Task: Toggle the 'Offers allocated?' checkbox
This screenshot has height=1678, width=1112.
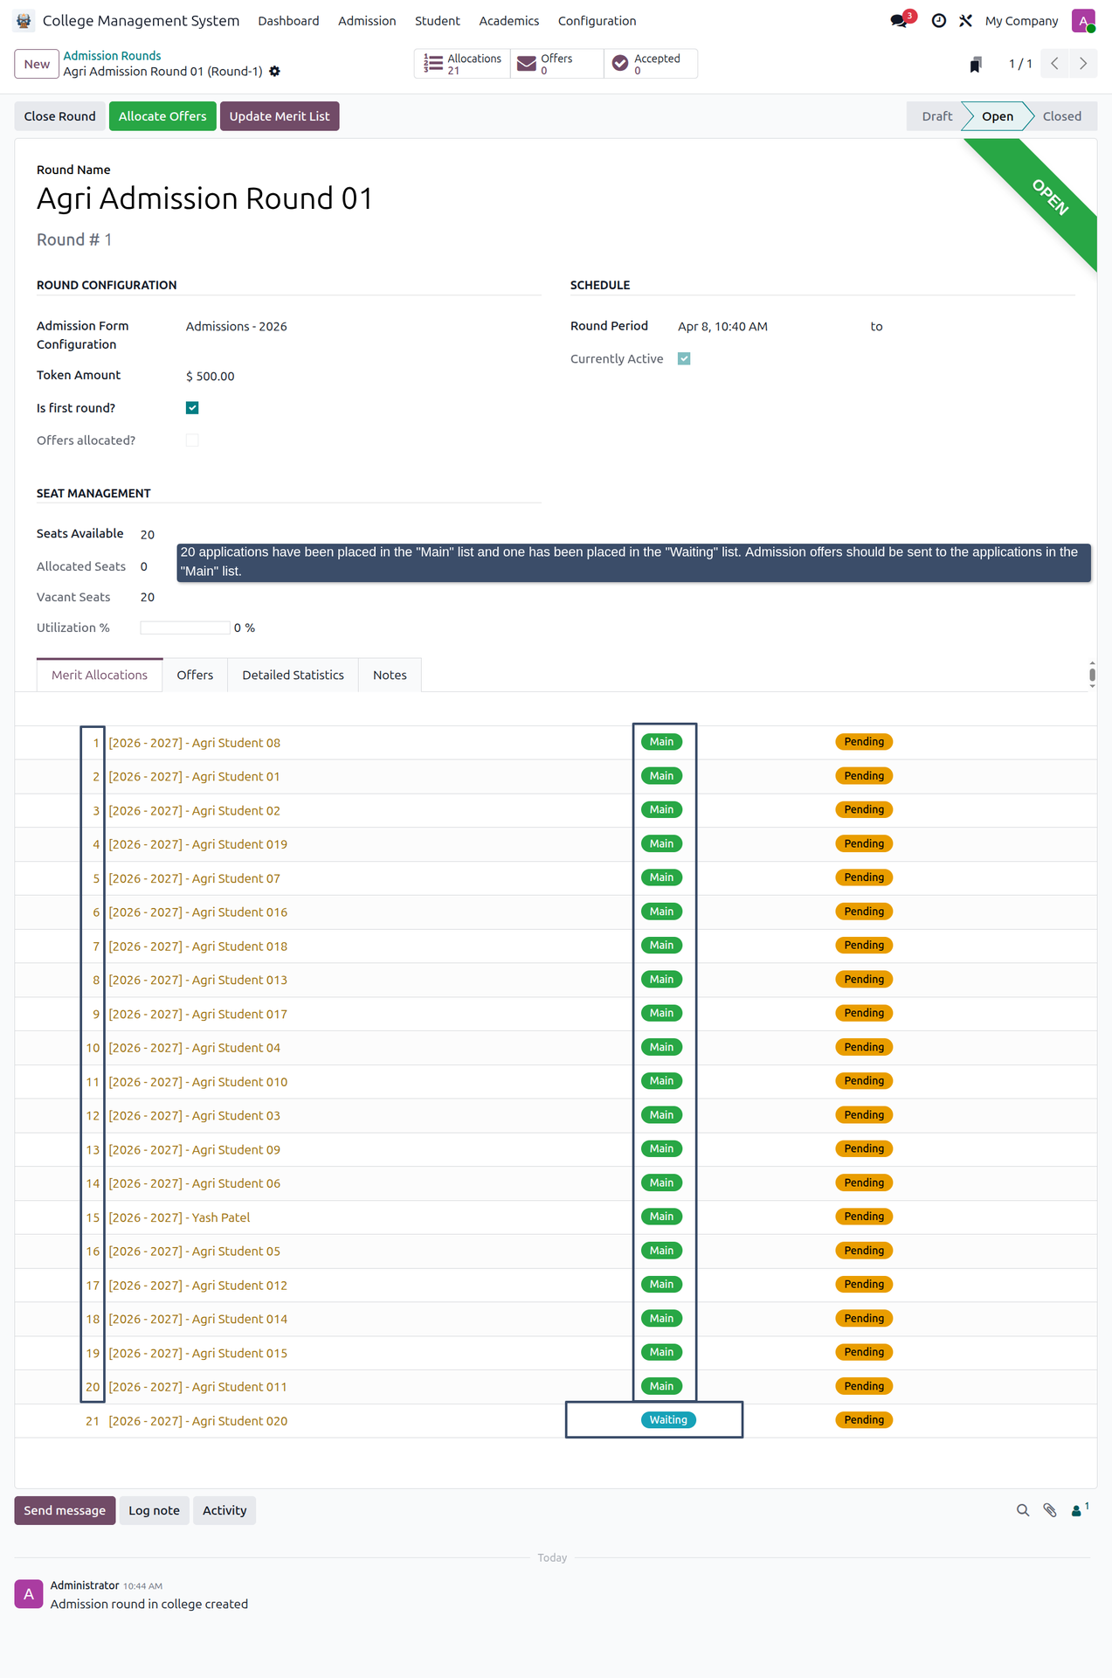Action: (192, 440)
